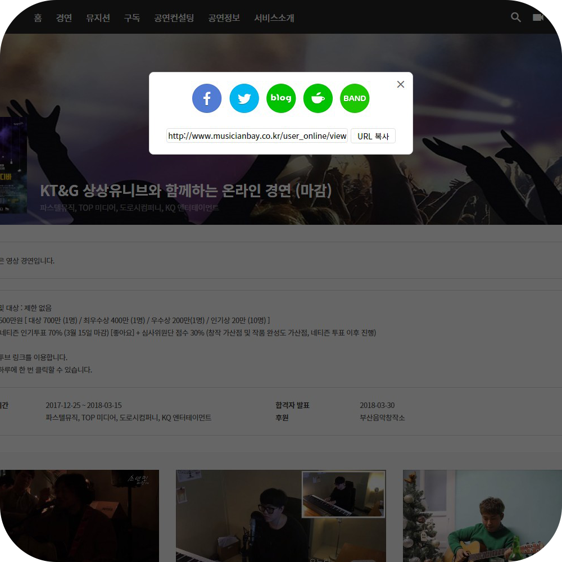562x562 pixels.
Task: Click the video camera icon in header
Action: [x=538, y=17]
